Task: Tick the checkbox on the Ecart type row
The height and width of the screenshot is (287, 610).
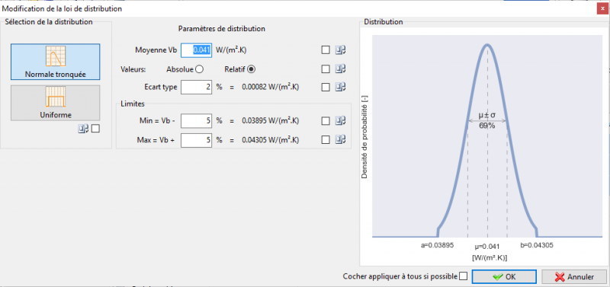Action: (326, 88)
